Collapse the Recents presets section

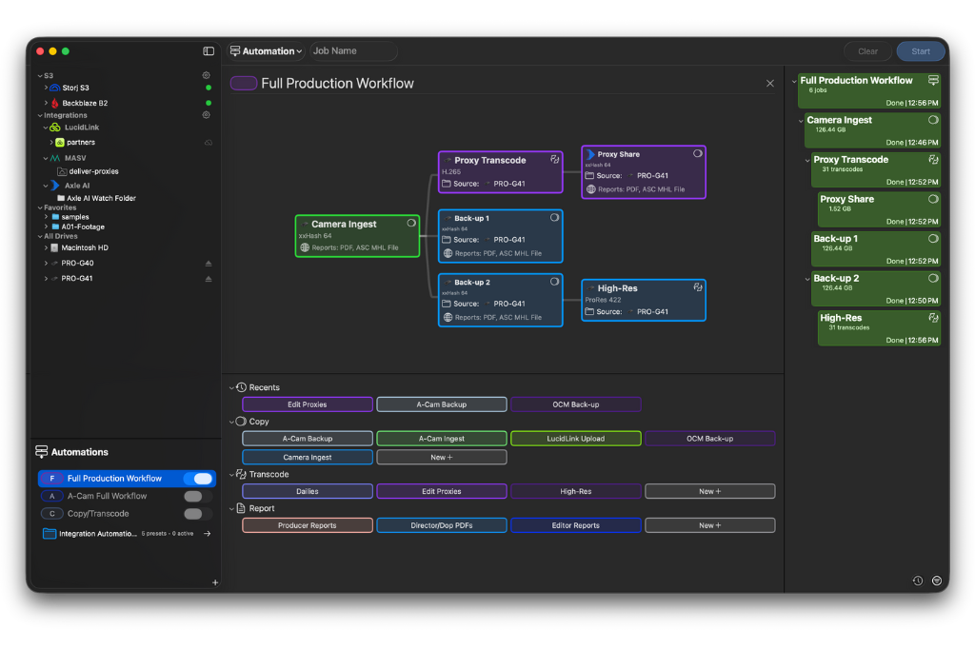click(x=231, y=388)
